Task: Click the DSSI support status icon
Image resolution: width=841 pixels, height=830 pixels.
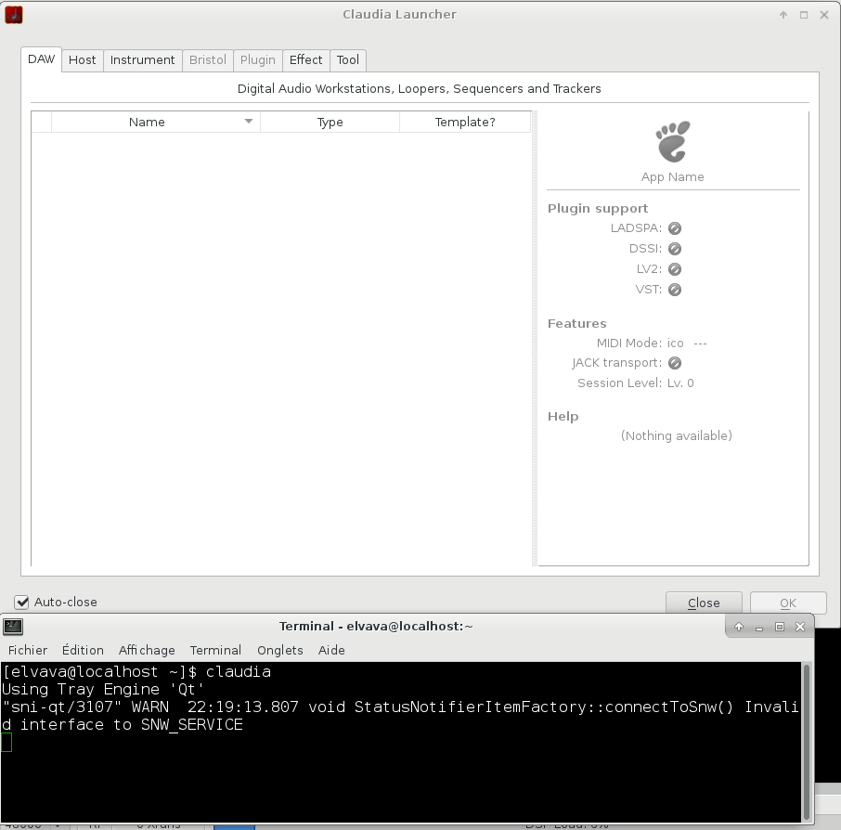Action: tap(675, 249)
